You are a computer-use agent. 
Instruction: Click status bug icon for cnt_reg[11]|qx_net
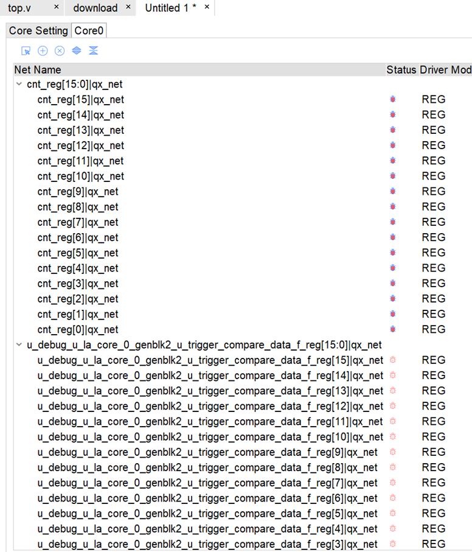tap(393, 161)
